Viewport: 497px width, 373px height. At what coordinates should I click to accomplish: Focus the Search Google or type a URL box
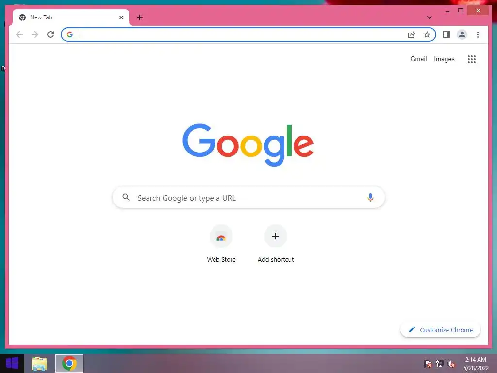tap(248, 197)
